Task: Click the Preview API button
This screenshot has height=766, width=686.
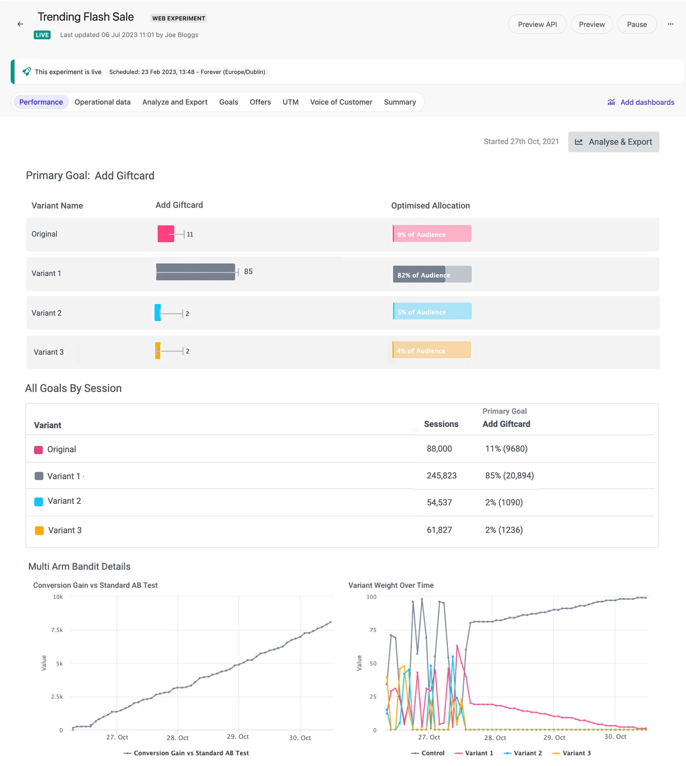Action: click(537, 24)
